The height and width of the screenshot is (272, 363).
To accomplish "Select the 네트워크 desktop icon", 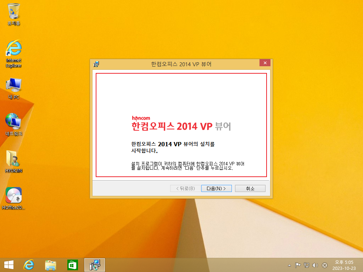I will pyautogui.click(x=14, y=124).
